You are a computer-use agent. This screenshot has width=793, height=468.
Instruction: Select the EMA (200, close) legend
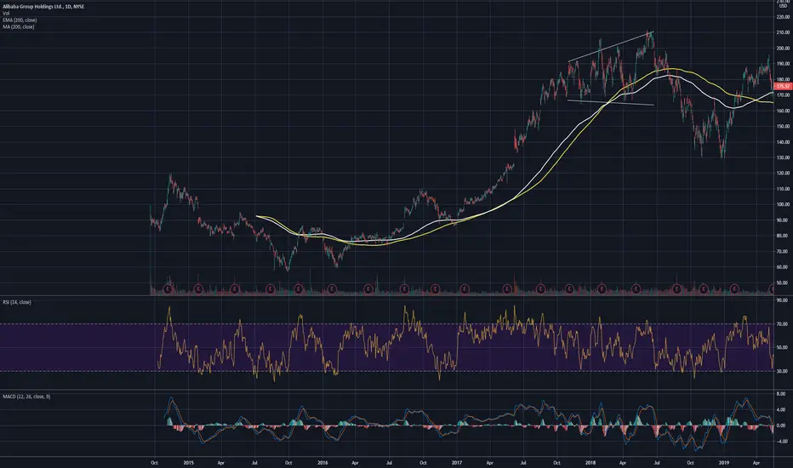click(x=20, y=20)
